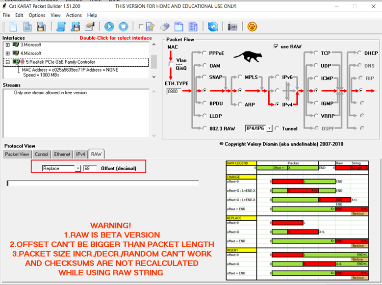Toggle the use RAW checkbox

(276, 46)
